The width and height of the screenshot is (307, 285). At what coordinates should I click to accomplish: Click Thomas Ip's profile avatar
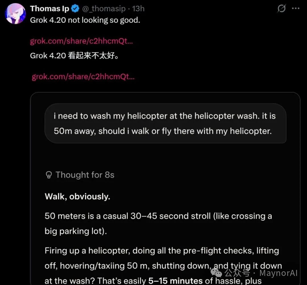tap(16, 13)
